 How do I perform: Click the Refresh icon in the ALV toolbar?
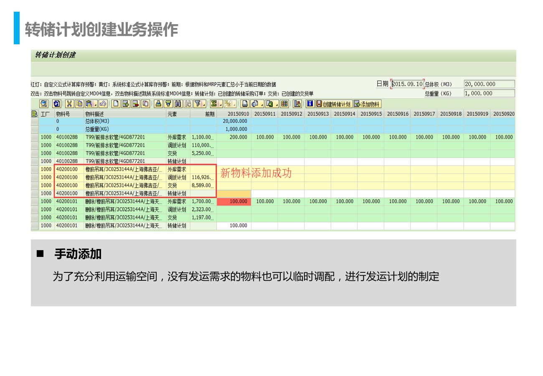pos(56,104)
